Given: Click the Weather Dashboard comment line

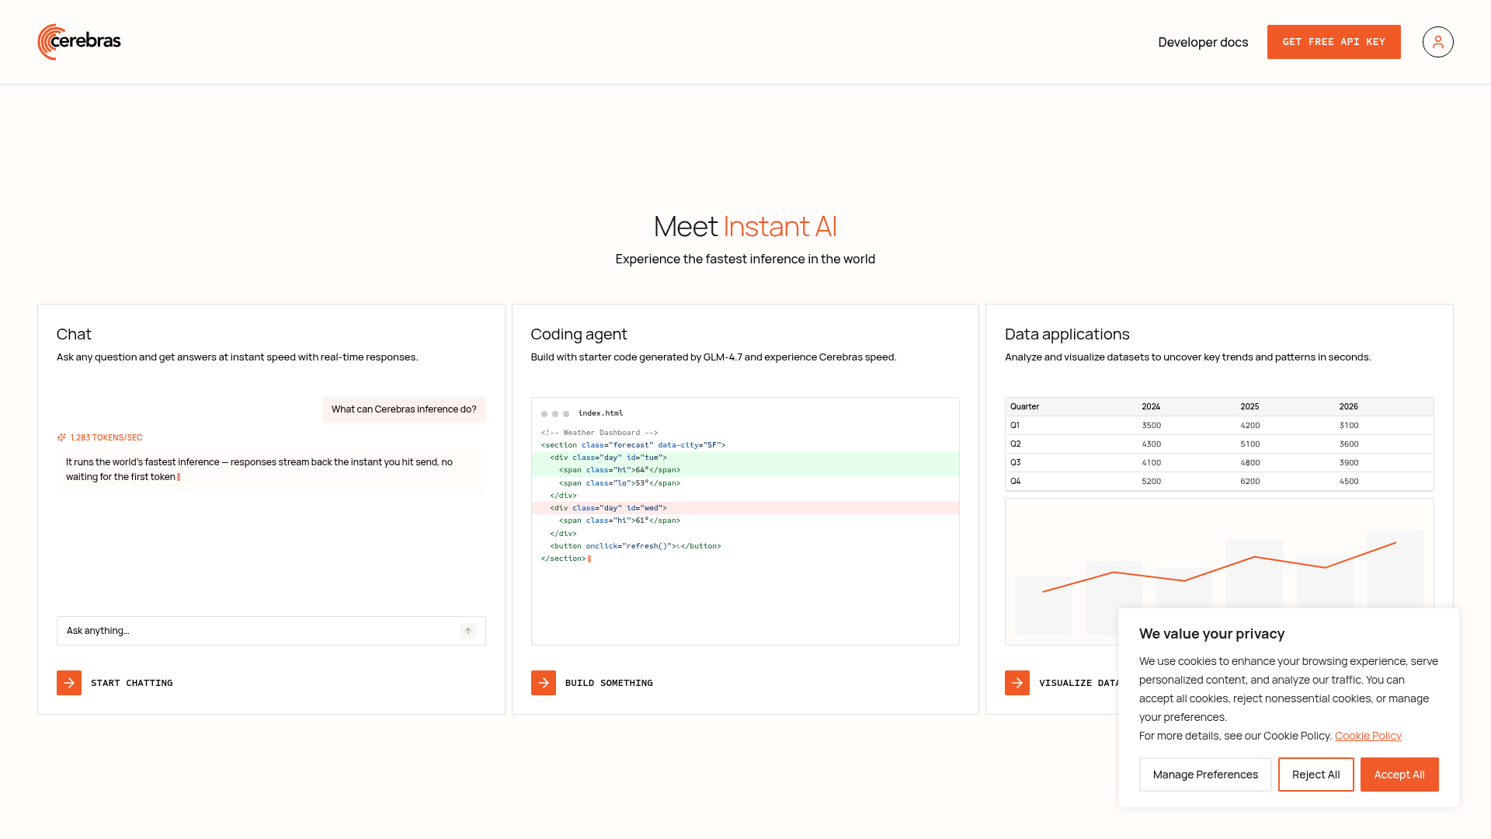Looking at the screenshot, I should tap(600, 433).
